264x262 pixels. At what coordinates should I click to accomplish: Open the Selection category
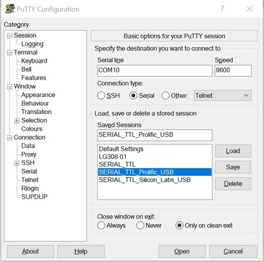34,120
